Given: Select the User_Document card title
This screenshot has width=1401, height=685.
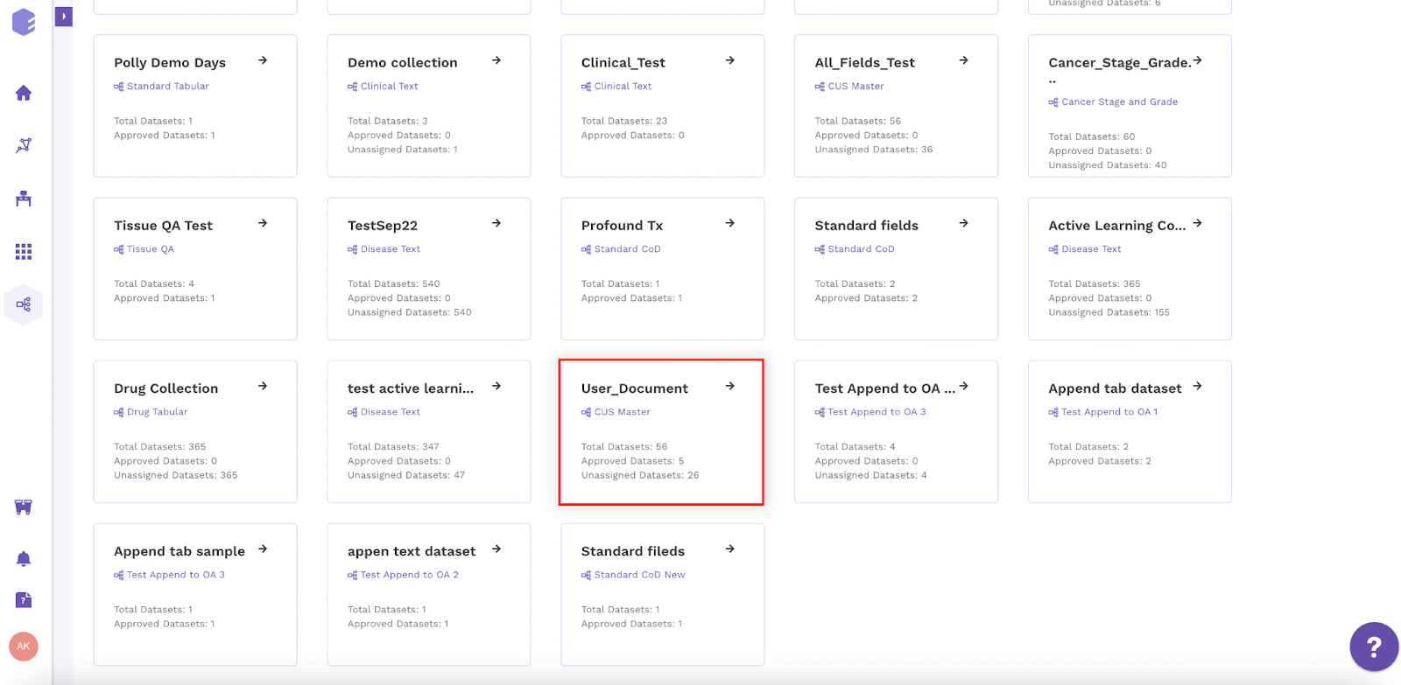Looking at the screenshot, I should point(635,388).
